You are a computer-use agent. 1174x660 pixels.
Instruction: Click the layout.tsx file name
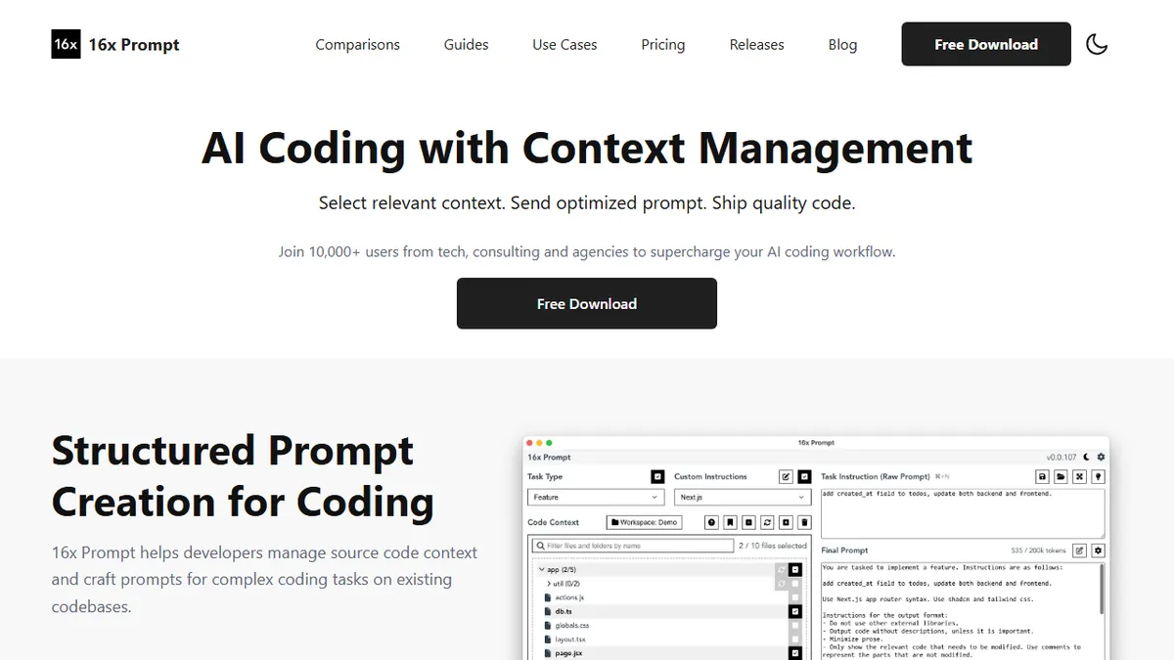pos(570,639)
